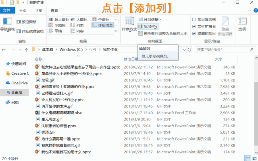Select Extra large icons layout
The width and height of the screenshot is (258, 161).
coord(59,19)
